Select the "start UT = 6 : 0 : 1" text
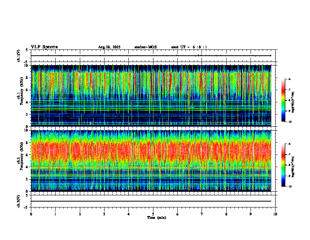This screenshot has height=240, width=310. [x=189, y=47]
